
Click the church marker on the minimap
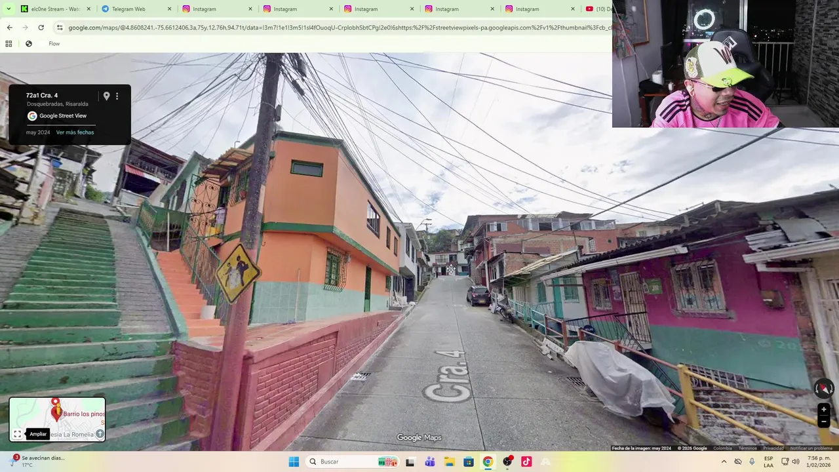point(100,434)
